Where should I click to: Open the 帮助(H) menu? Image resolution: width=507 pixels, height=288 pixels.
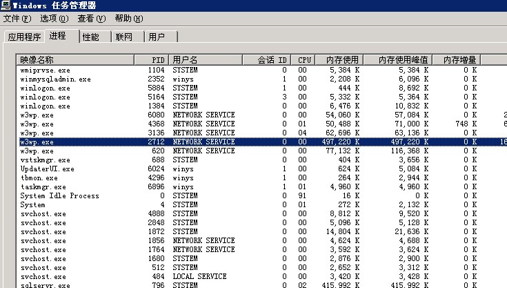coord(129,19)
